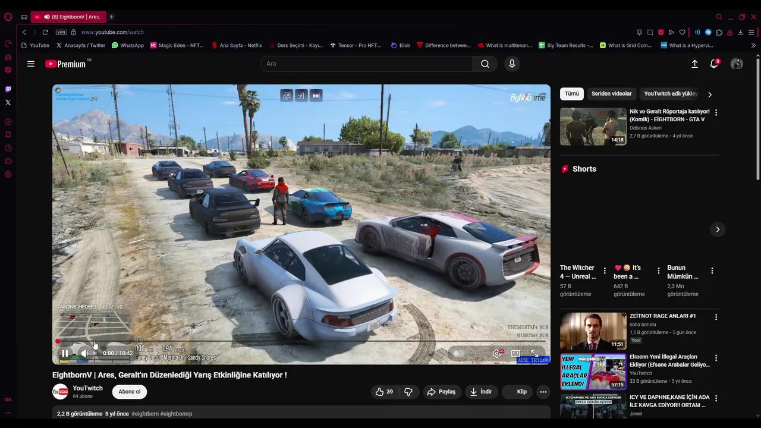Click the YouTube search magnifier button
Viewport: 761px width, 428px height.
pyautogui.click(x=485, y=64)
